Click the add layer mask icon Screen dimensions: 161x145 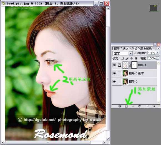126,106
